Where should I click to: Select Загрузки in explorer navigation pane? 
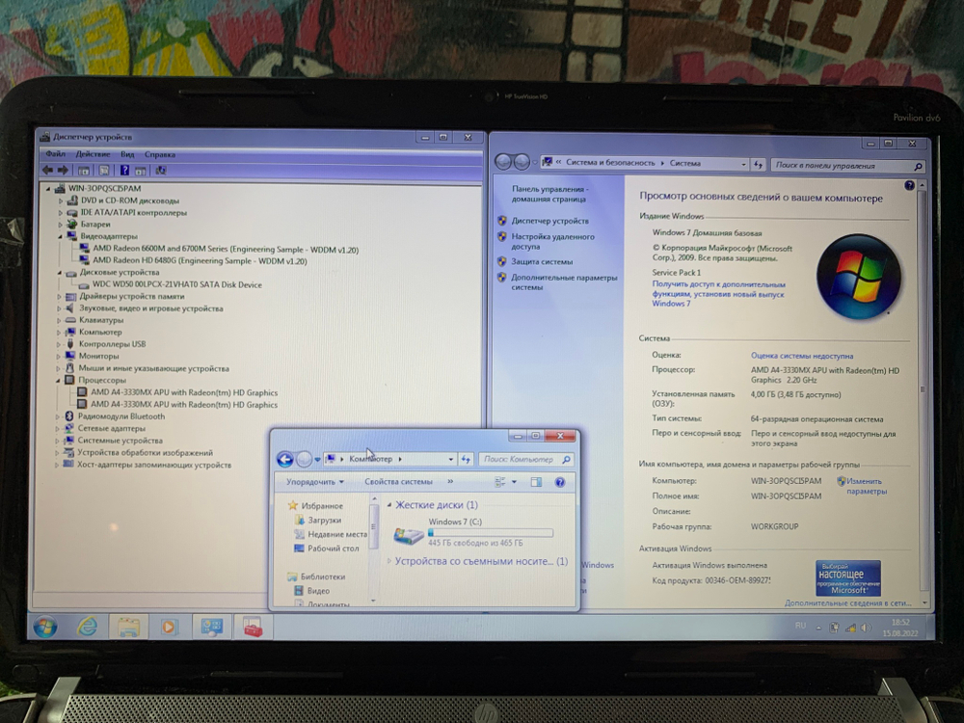[x=324, y=521]
